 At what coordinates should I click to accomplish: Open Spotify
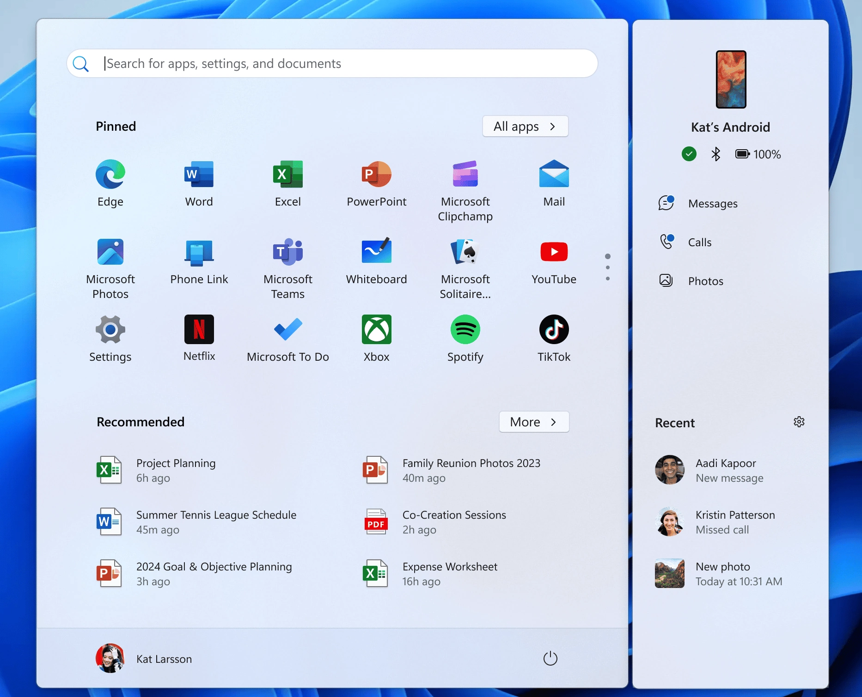click(465, 339)
